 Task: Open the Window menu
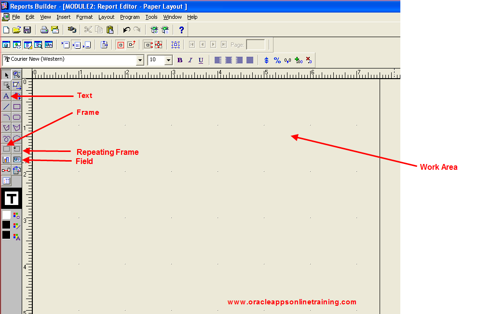pyautogui.click(x=172, y=17)
